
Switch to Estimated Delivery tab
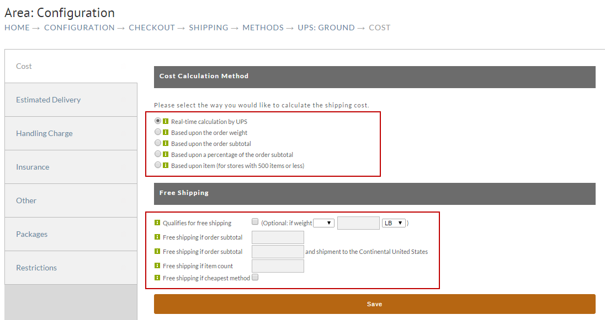coord(71,100)
